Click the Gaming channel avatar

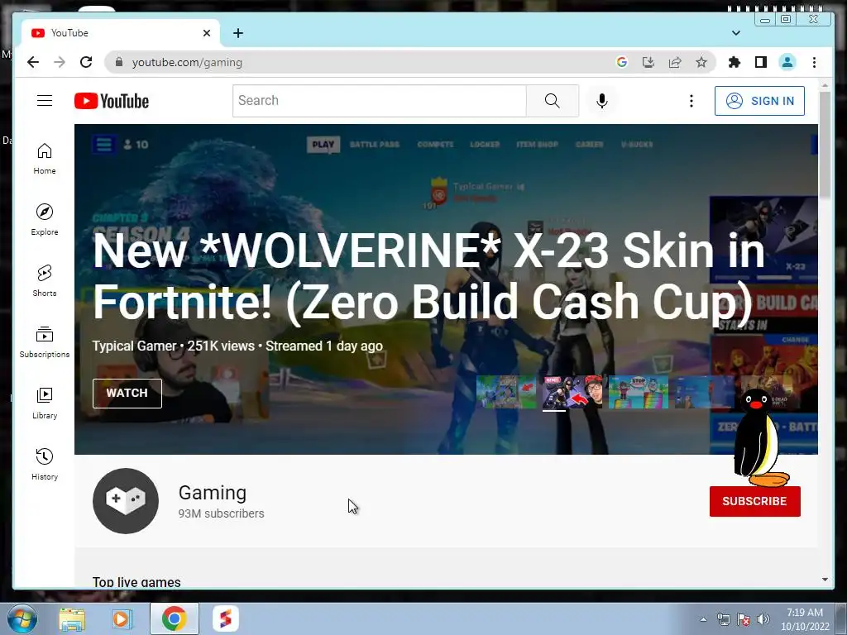(126, 500)
